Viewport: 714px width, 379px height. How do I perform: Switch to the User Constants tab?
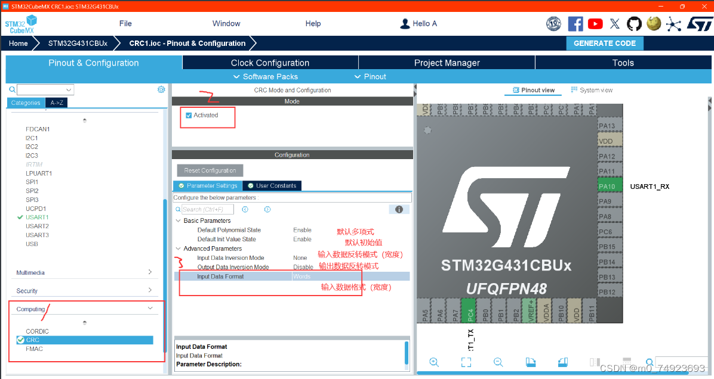(272, 185)
